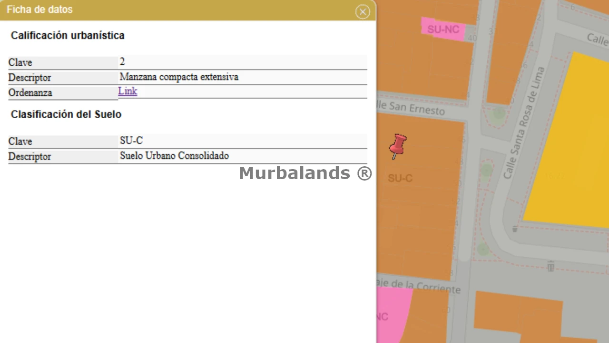This screenshot has width=609, height=343.
Task: Click the Pasaje de la Corriente street label
Action: click(419, 286)
